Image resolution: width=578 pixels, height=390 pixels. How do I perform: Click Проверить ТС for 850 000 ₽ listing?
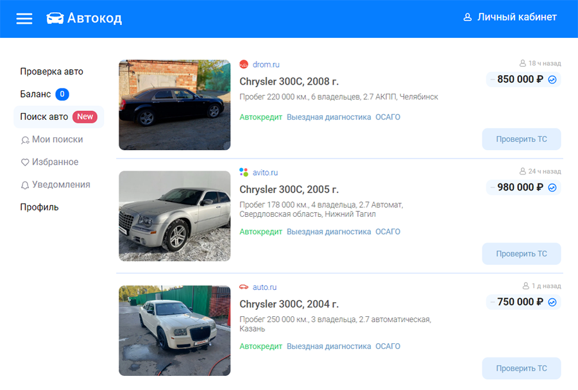click(522, 139)
